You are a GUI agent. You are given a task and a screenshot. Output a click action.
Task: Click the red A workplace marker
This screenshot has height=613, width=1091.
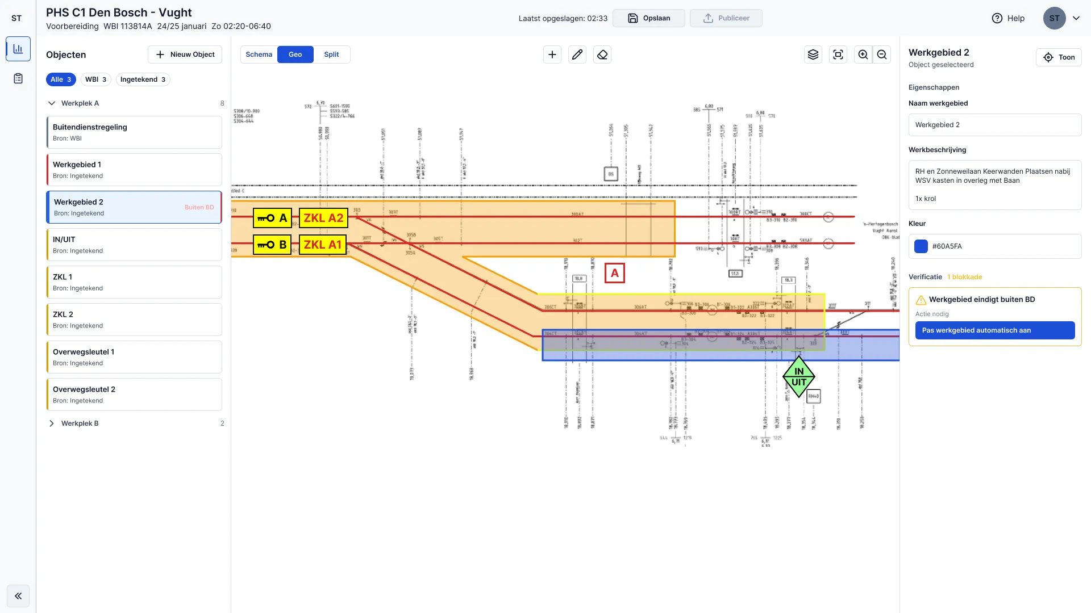(x=615, y=273)
